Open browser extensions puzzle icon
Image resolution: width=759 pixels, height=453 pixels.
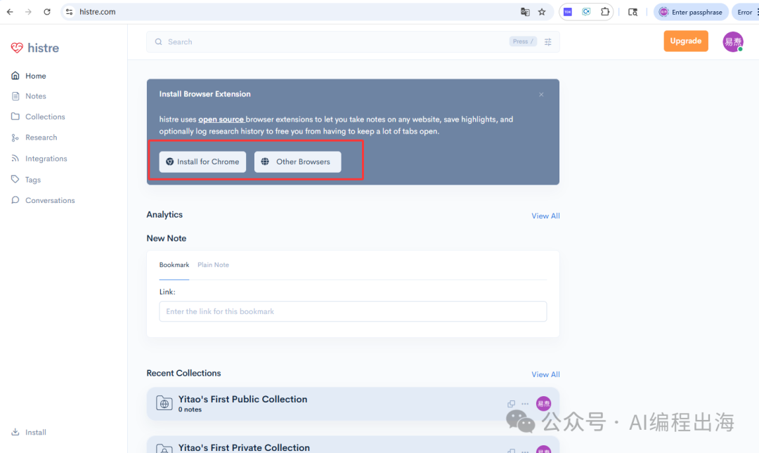coord(604,12)
